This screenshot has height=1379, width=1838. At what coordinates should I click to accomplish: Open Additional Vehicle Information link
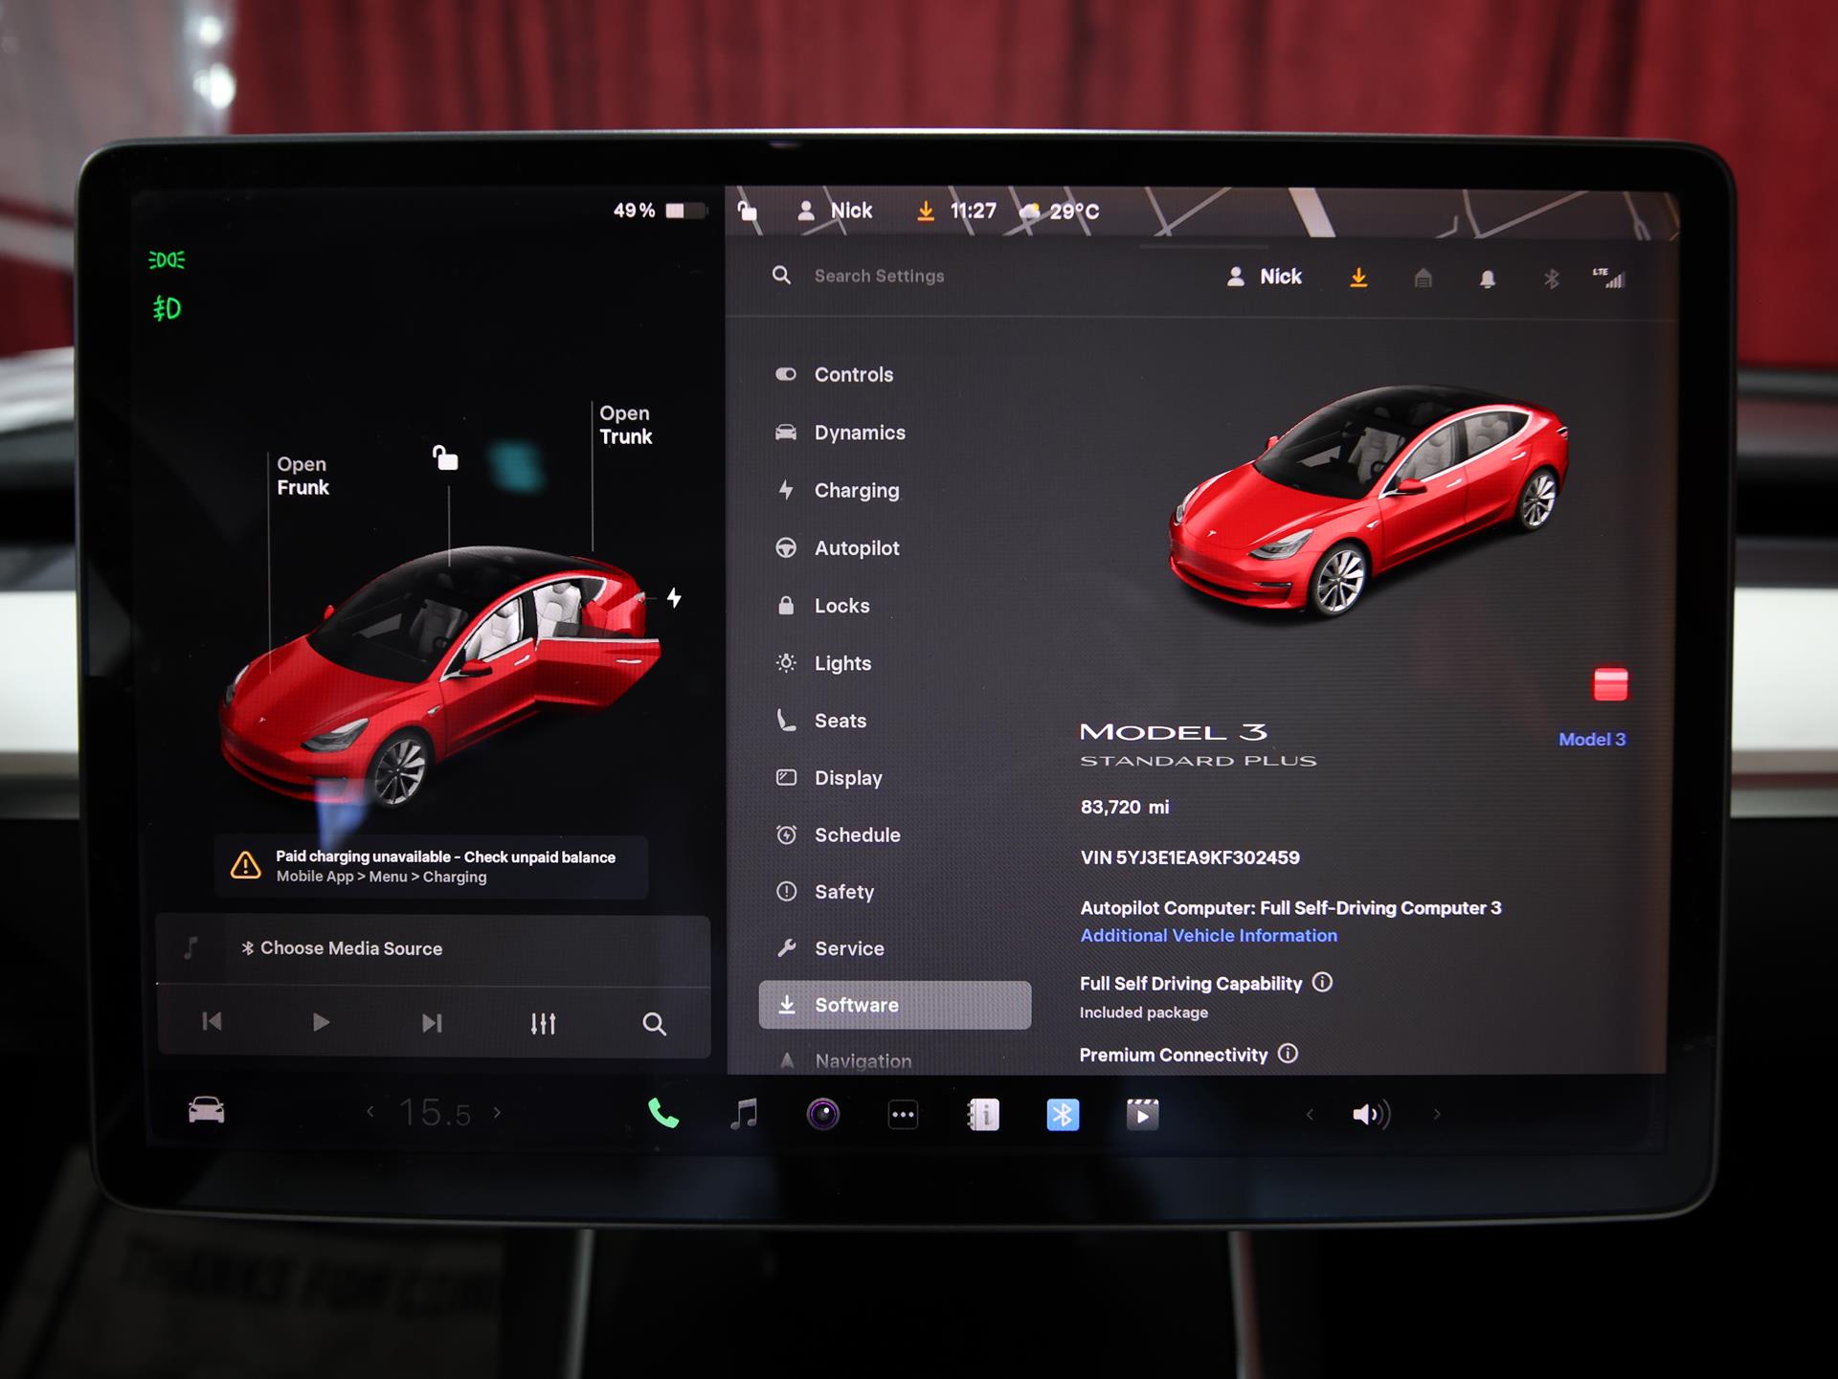coord(1208,936)
